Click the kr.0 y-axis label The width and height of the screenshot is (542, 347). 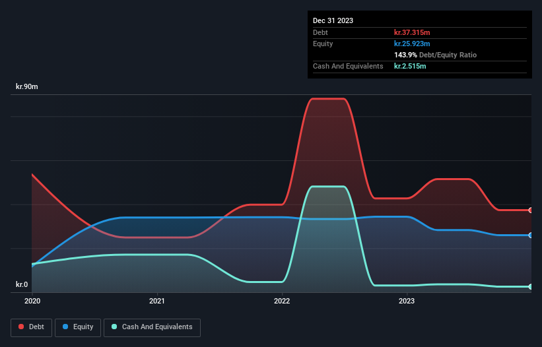pyautogui.click(x=22, y=284)
